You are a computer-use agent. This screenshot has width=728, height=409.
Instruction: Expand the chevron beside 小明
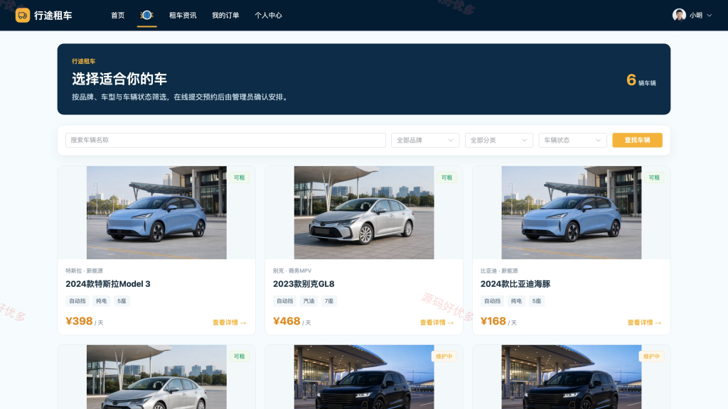click(x=709, y=16)
